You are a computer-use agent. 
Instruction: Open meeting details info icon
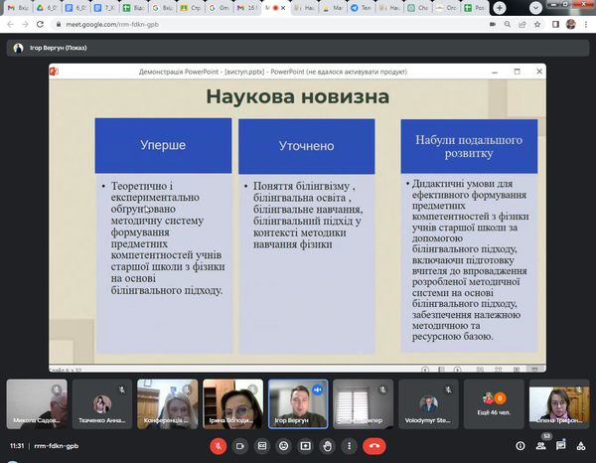point(521,446)
